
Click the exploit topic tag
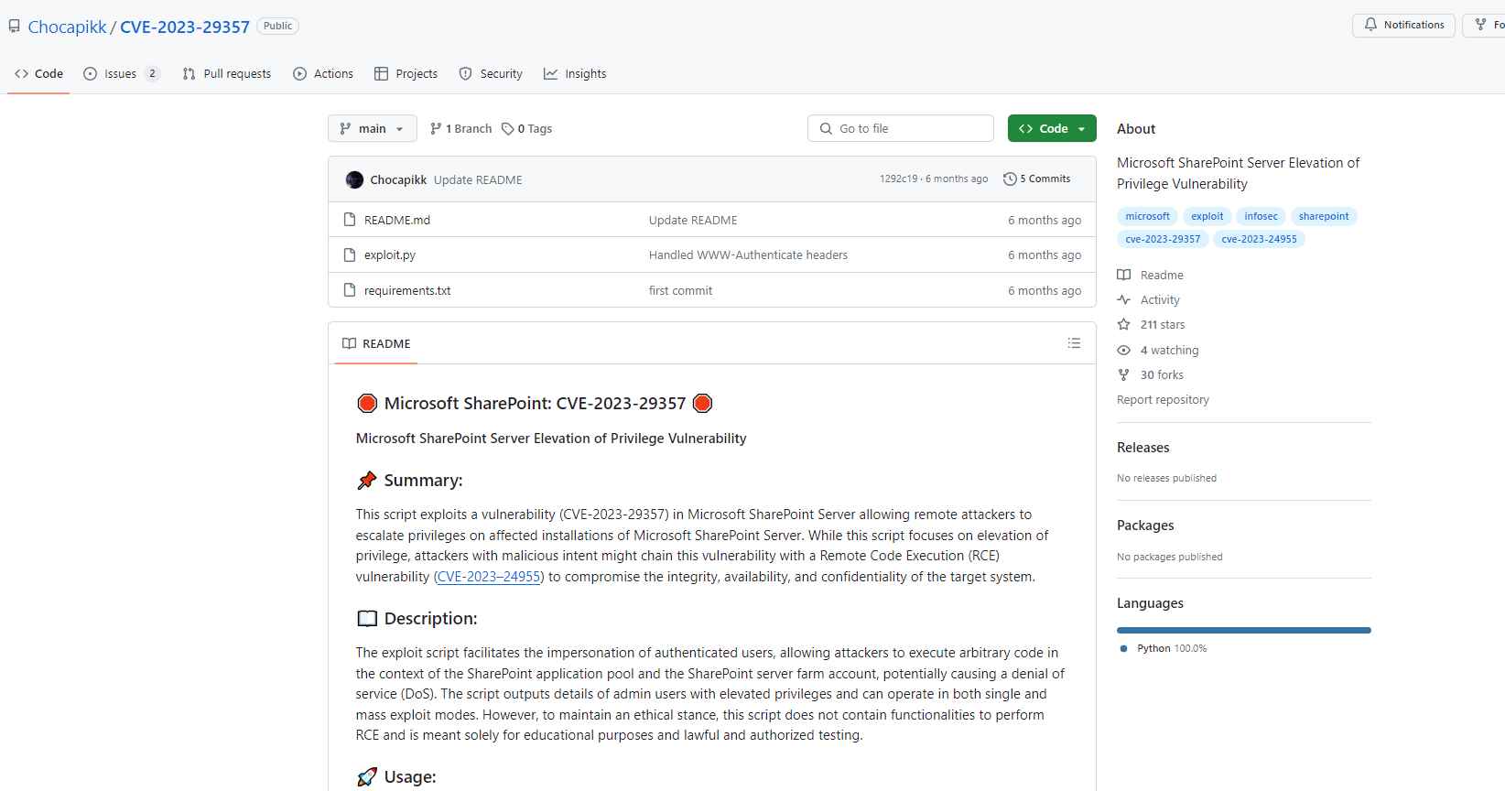(1207, 216)
